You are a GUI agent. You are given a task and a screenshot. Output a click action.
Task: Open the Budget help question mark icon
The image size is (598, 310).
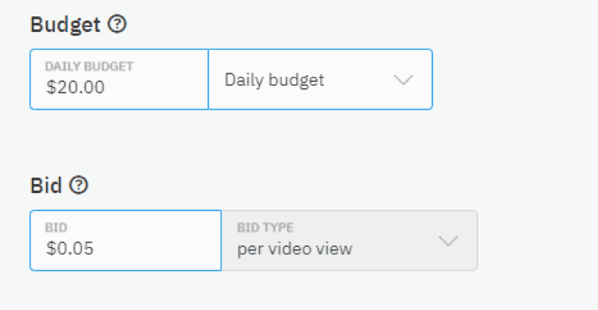116,25
